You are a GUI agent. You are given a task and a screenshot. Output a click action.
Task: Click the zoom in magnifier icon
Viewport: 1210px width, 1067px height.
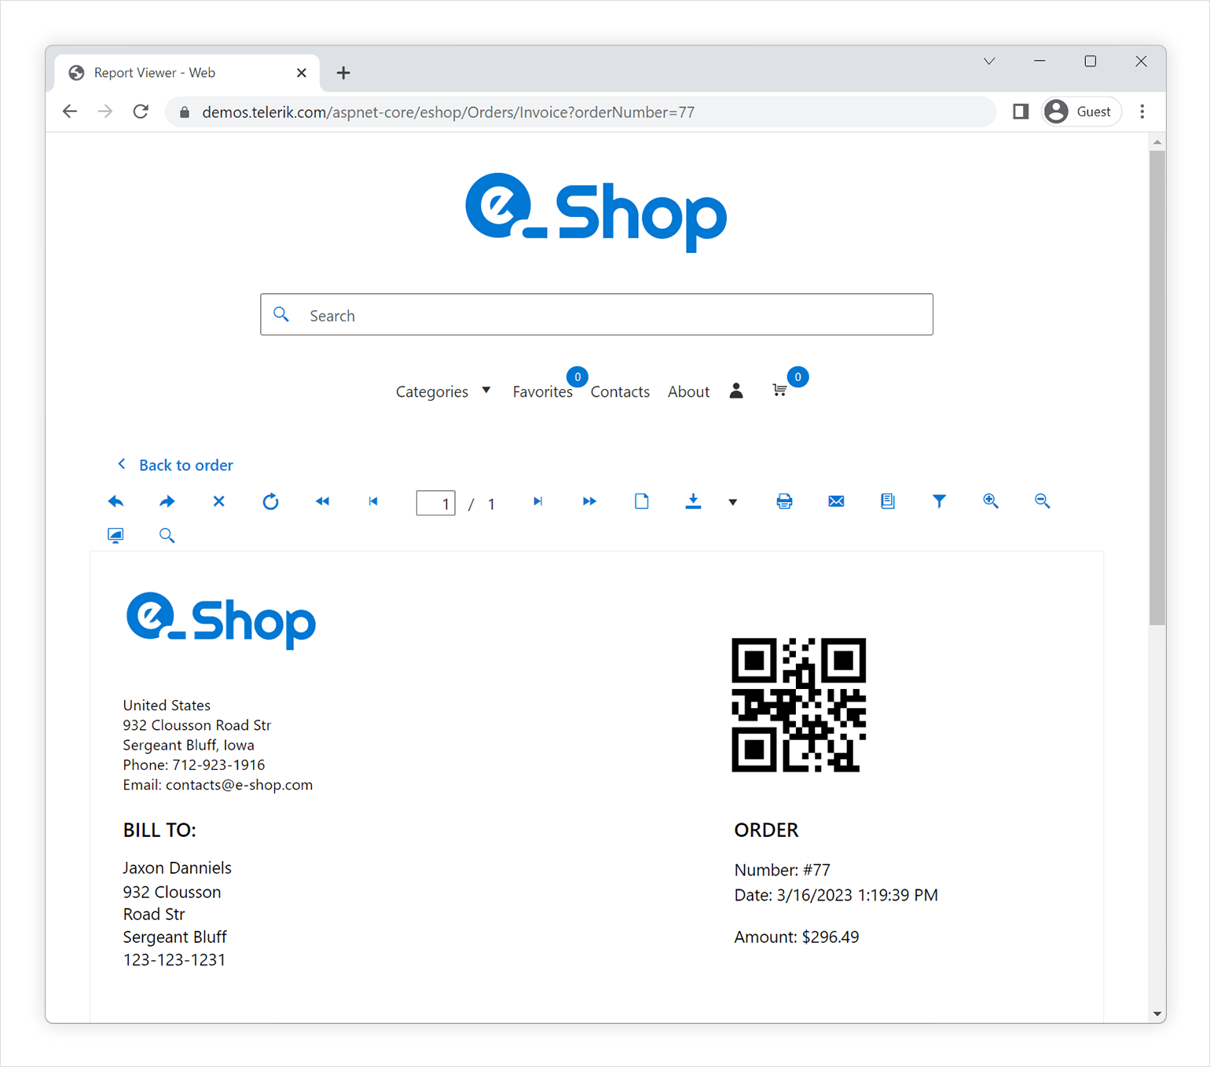(x=991, y=501)
